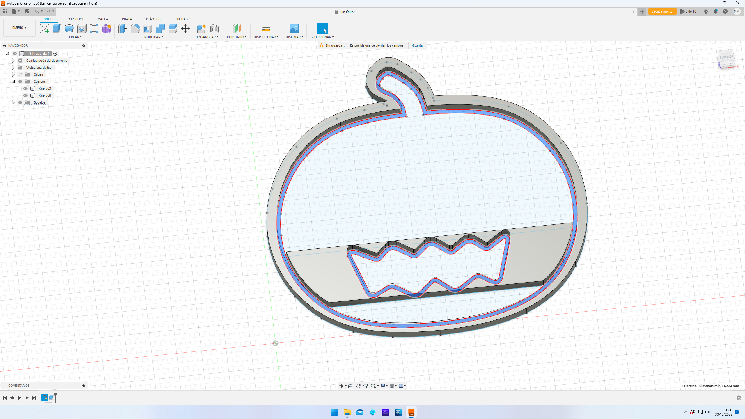Click the Guardar button
745x419 pixels.
[418, 45]
